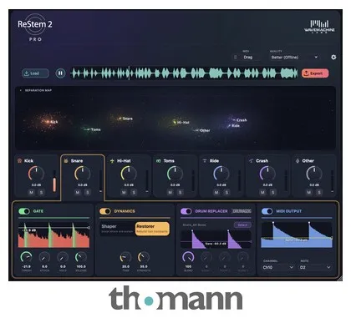The height and width of the screenshot is (318, 351).
Task: Select the Other cluster in separation map
Action: pyautogui.click(x=203, y=130)
